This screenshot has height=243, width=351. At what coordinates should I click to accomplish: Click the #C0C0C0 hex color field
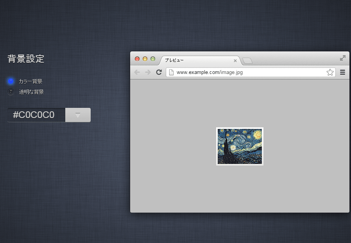click(36, 115)
